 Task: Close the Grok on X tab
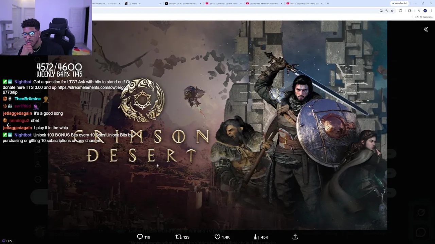click(x=201, y=3)
